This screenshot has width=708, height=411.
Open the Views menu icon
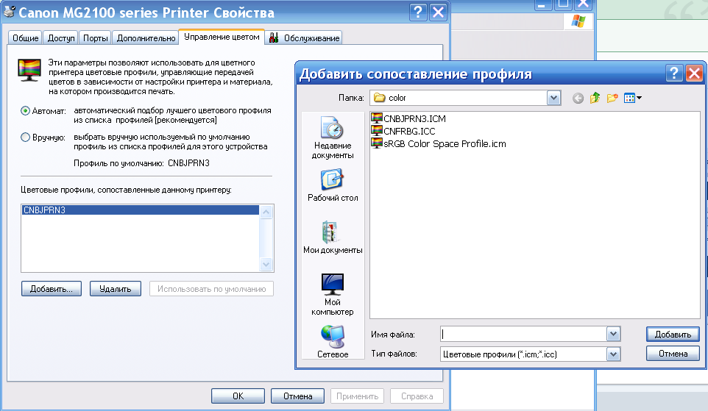click(633, 98)
